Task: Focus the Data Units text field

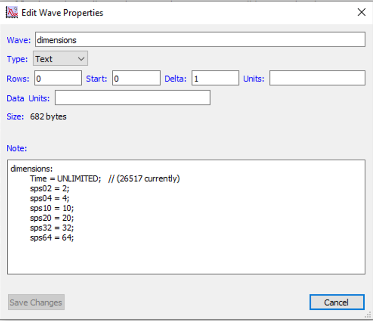Action: pyautogui.click(x=133, y=98)
